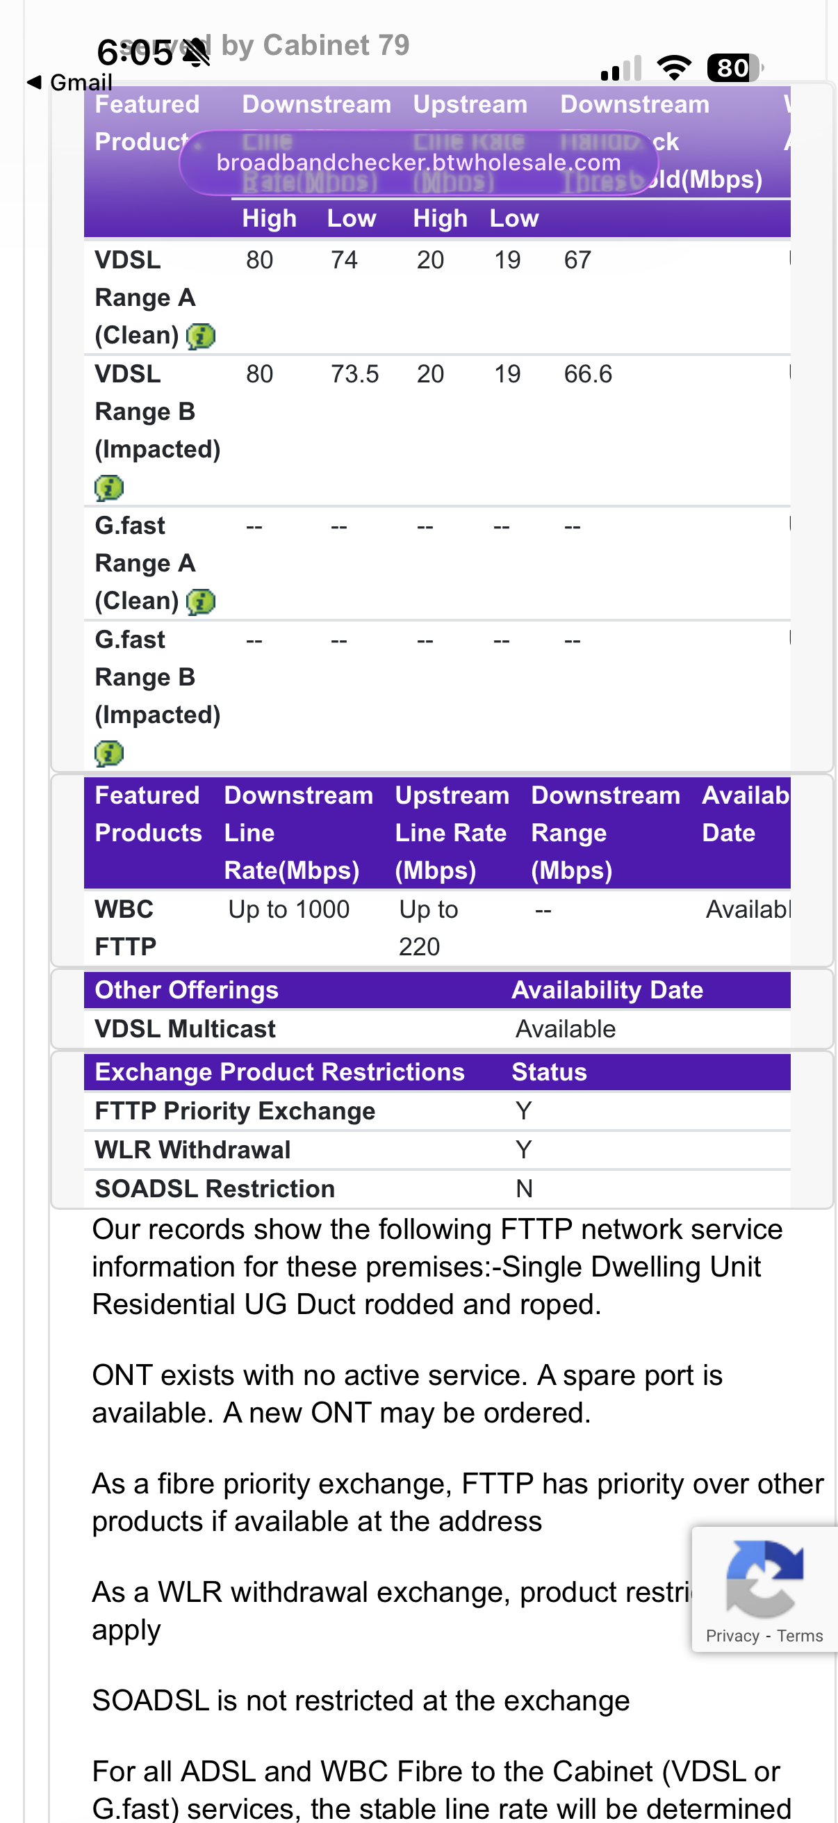Open info icon under G.fast Range B (Impacted)
The width and height of the screenshot is (838, 1823).
pos(109,754)
